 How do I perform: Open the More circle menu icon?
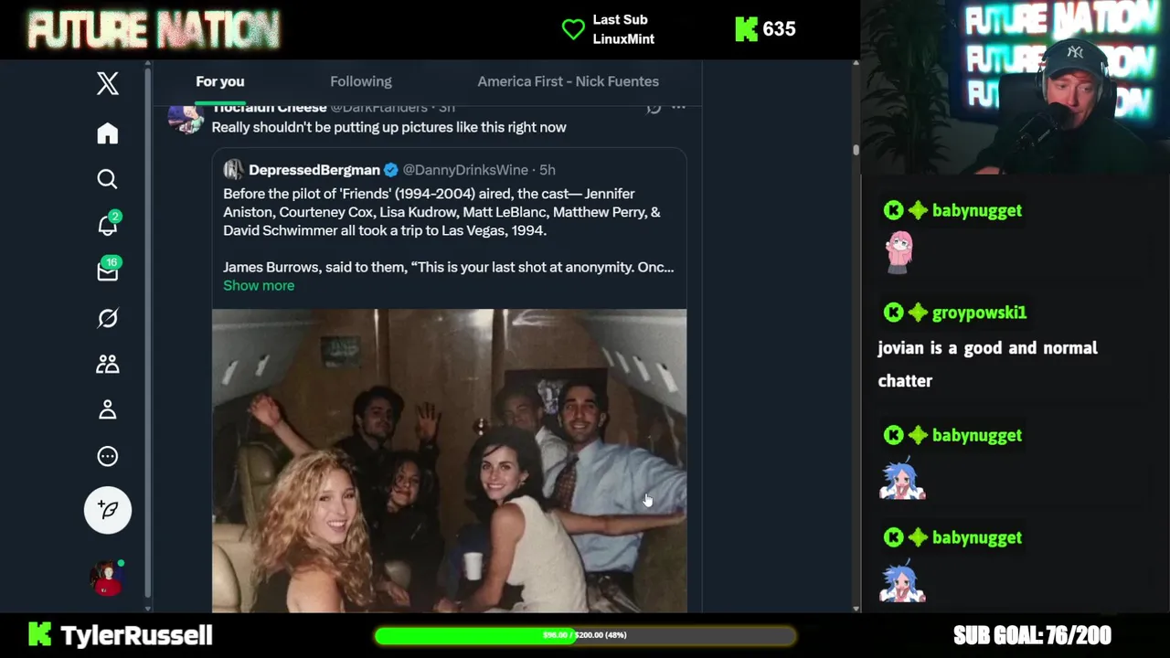[108, 456]
